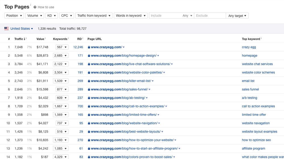The image size is (284, 159).
Task: Open the Position filter dropdown
Action: tap(14, 16)
